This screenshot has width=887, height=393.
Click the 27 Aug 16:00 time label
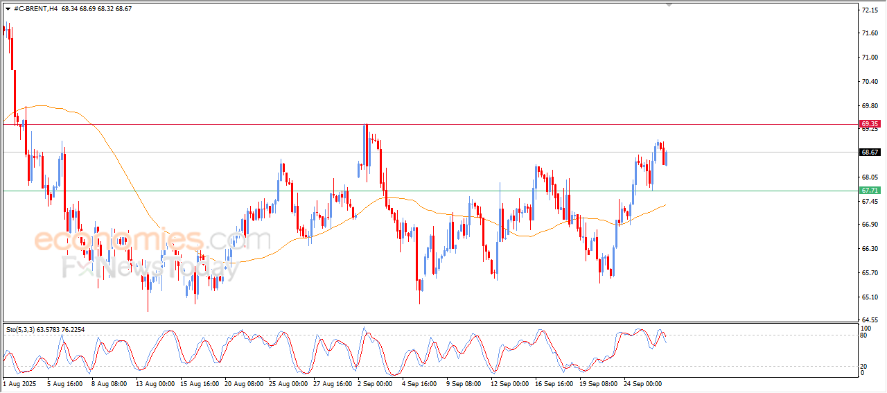point(332,383)
